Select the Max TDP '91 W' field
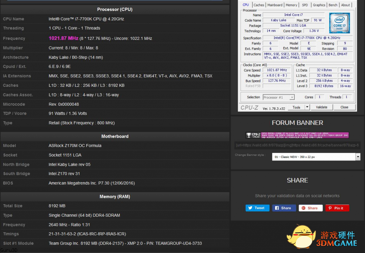 [x=318, y=20]
